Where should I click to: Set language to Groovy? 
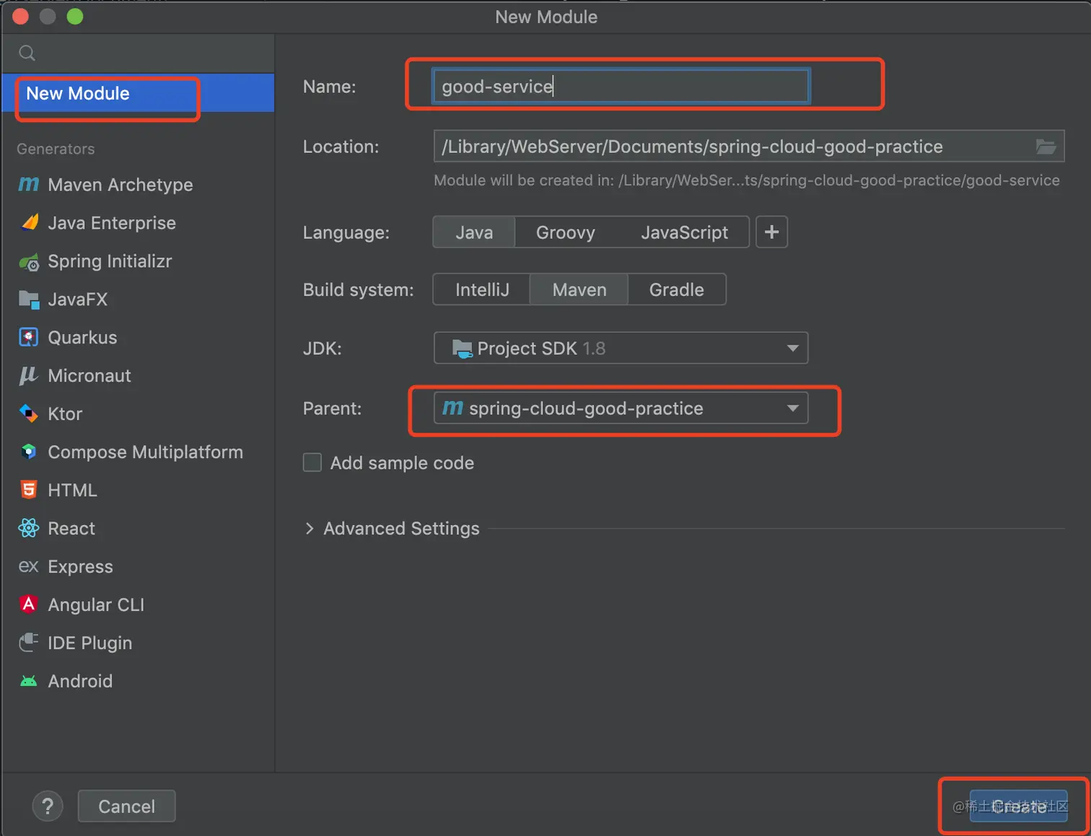[565, 232]
